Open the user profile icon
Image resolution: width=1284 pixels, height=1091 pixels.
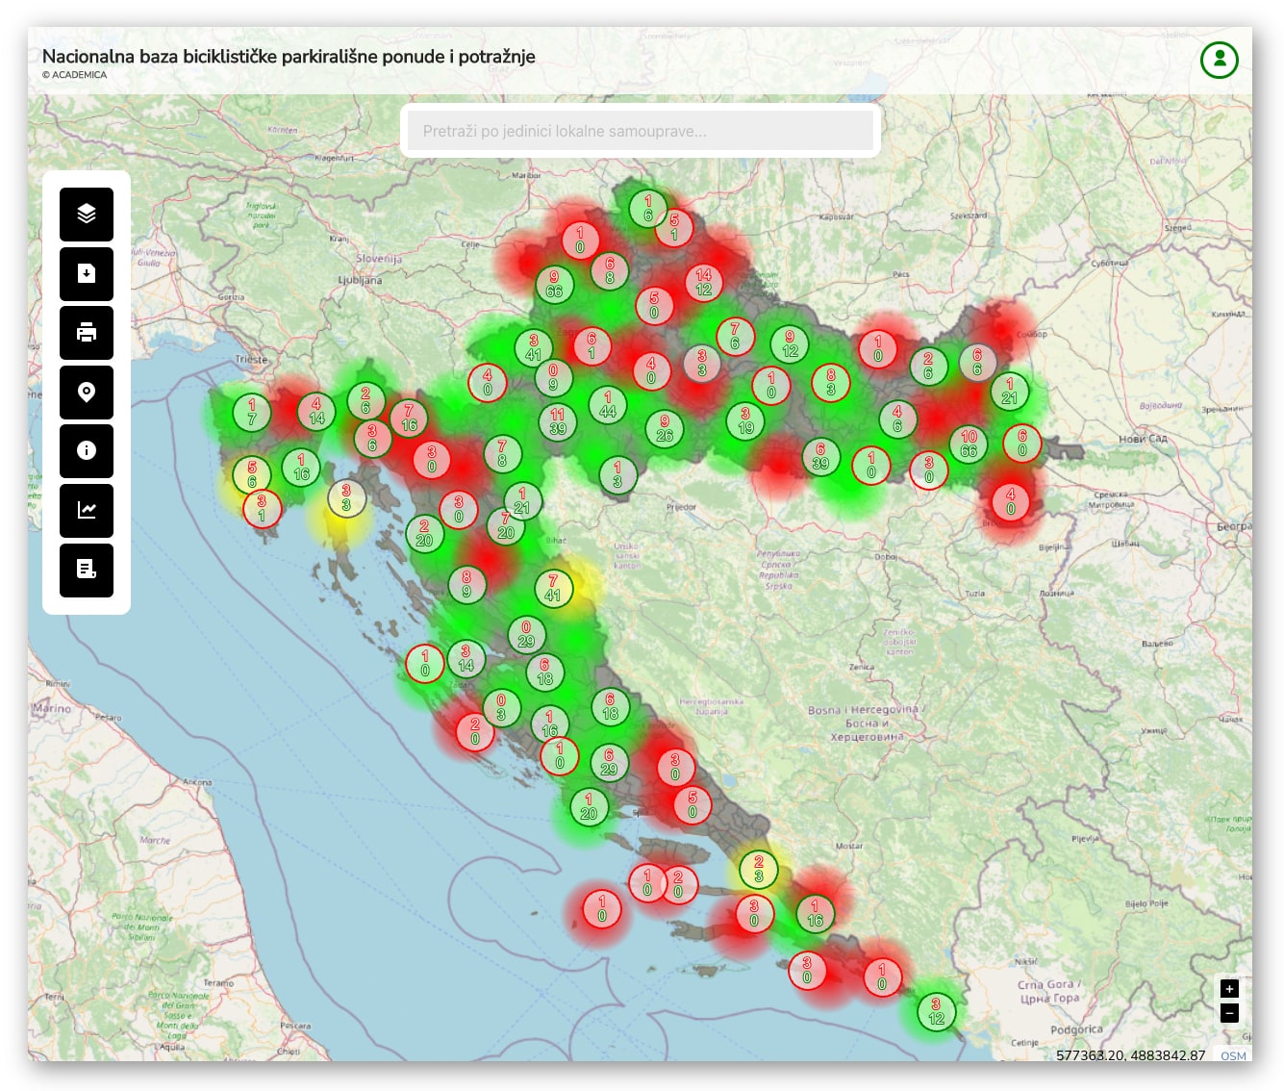click(x=1219, y=60)
